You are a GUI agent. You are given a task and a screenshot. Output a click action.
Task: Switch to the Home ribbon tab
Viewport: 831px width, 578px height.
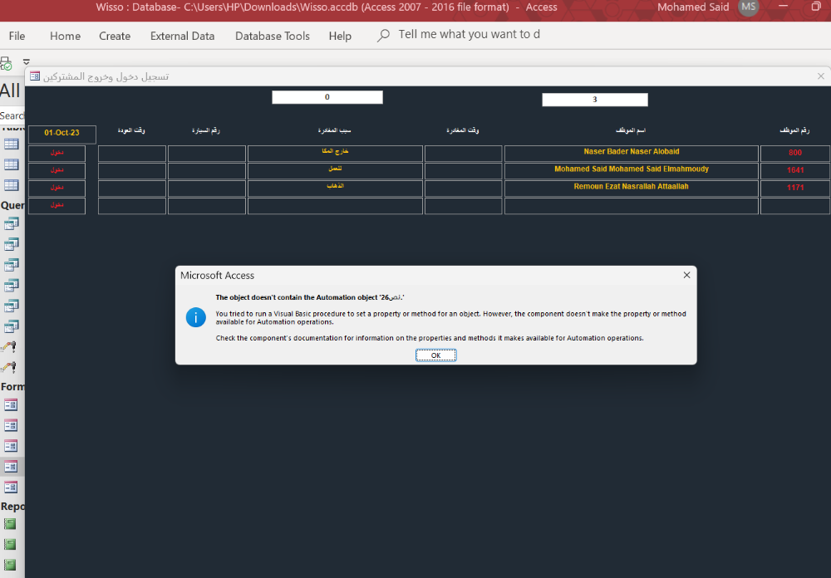(65, 36)
